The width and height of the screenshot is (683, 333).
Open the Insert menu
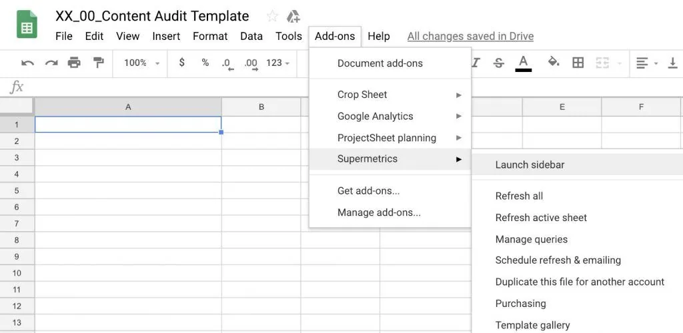(x=166, y=36)
